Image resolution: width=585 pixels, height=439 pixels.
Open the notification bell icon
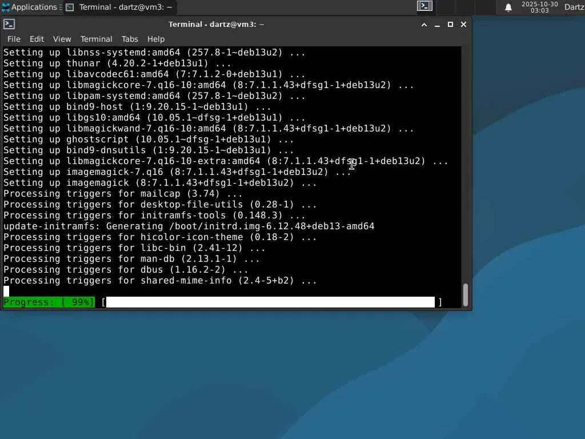click(x=508, y=7)
